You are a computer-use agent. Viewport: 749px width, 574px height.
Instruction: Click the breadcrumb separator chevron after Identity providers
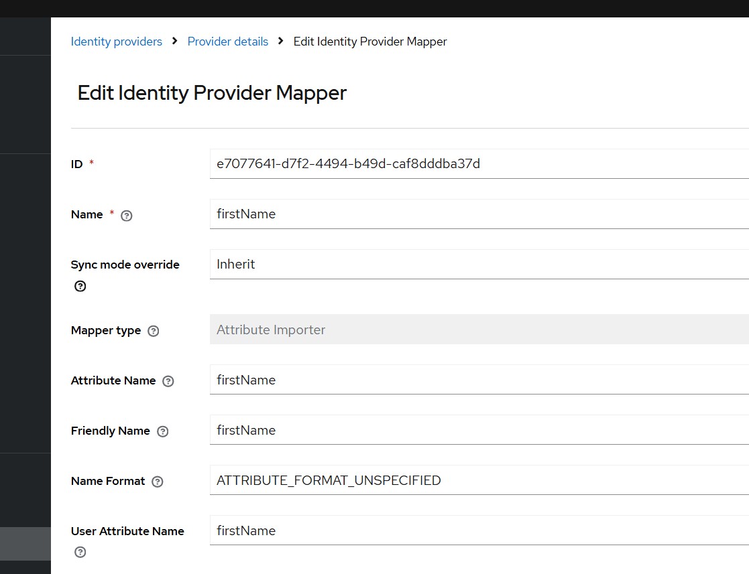tap(174, 41)
